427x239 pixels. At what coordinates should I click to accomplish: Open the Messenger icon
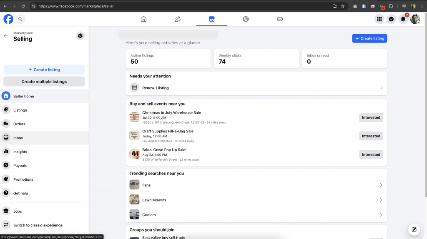pos(391,19)
